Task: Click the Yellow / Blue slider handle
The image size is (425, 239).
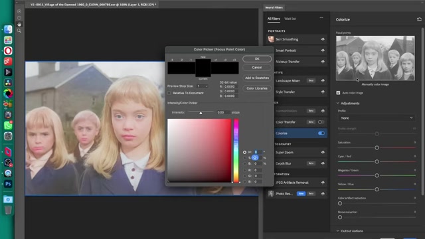Action: [x=377, y=189]
